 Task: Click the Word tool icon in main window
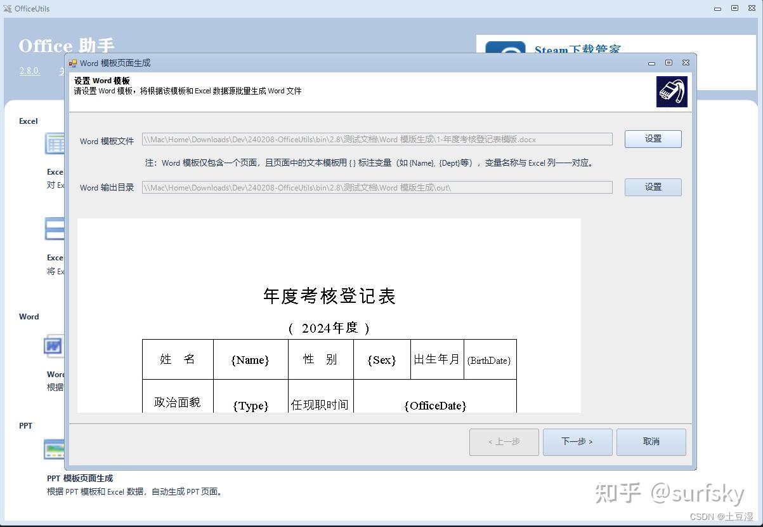55,346
